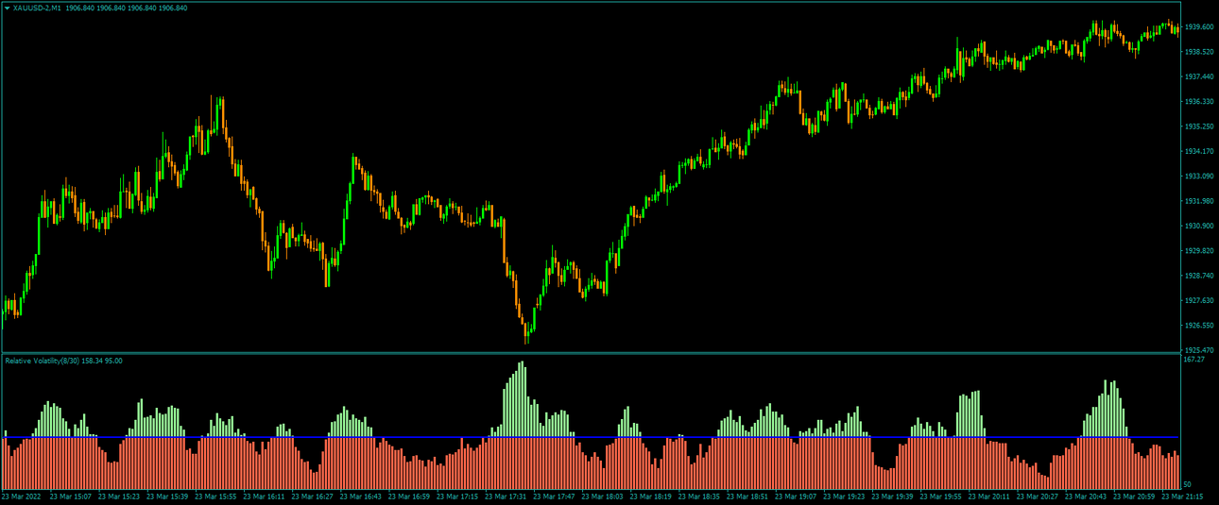
Task: Open the chart menu arrow beside XAUUSD-2,M1
Action: tap(8, 8)
